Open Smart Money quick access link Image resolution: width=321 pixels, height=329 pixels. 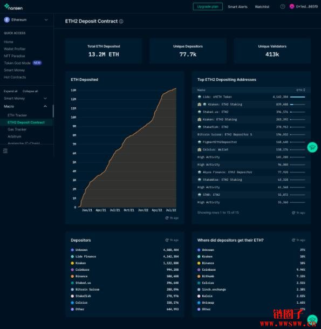click(x=14, y=70)
